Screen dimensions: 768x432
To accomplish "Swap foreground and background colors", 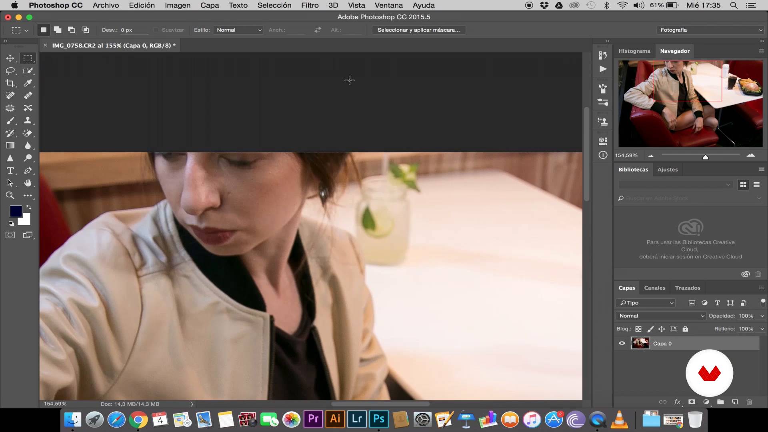I will 29,207.
